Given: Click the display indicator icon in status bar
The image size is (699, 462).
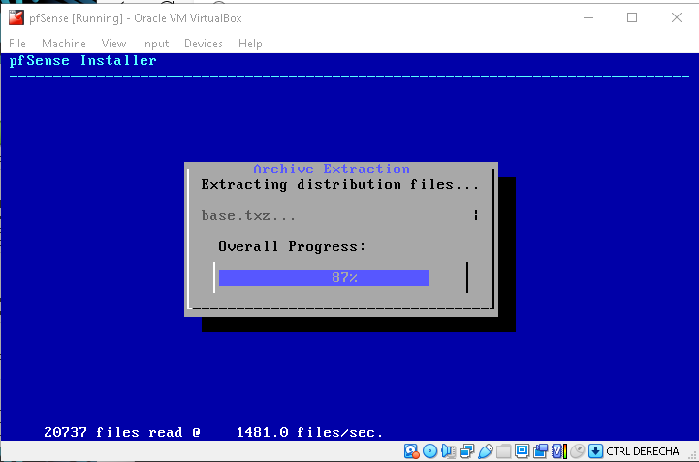Looking at the screenshot, I should [x=522, y=451].
